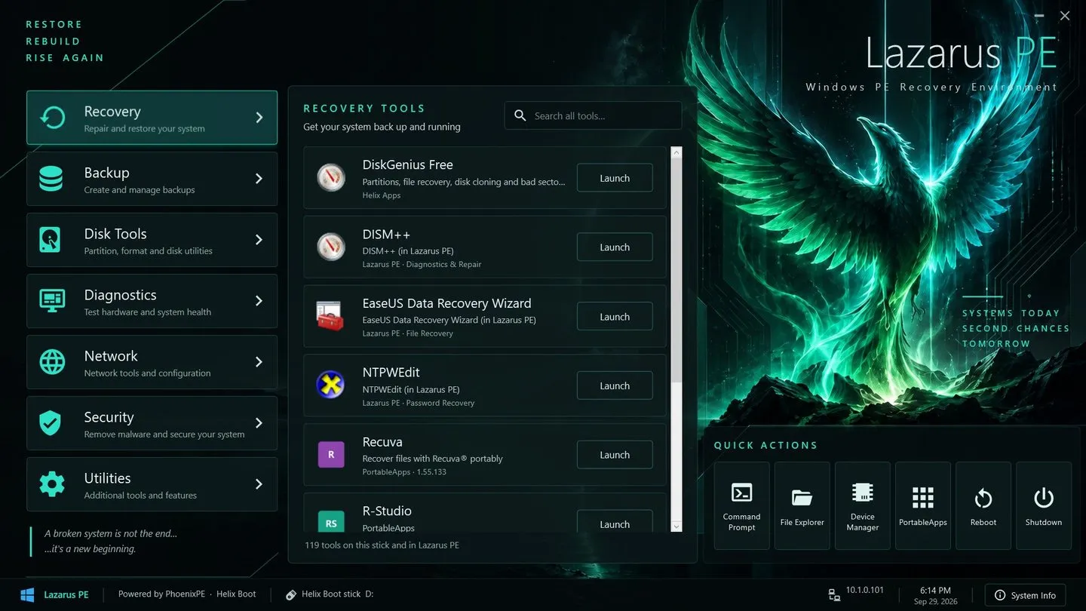Click the Helix Boot stick drive icon
The image size is (1086, 611).
coord(291,594)
